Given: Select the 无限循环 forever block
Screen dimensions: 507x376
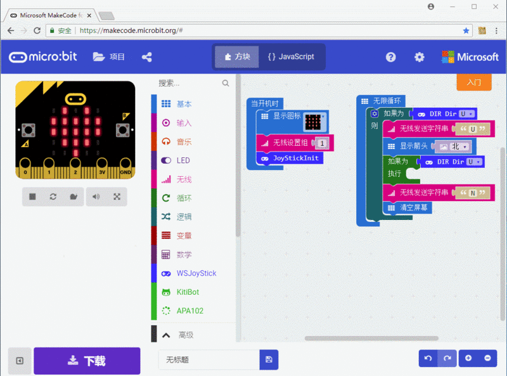Looking at the screenshot, I should coord(382,101).
